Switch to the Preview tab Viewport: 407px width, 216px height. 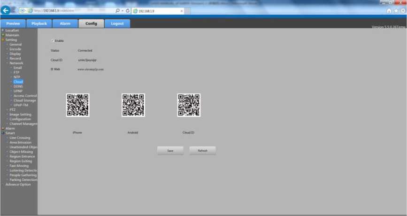(13, 23)
